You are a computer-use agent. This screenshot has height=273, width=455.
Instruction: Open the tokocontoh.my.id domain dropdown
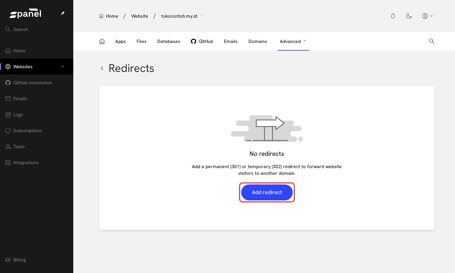pyautogui.click(x=182, y=16)
